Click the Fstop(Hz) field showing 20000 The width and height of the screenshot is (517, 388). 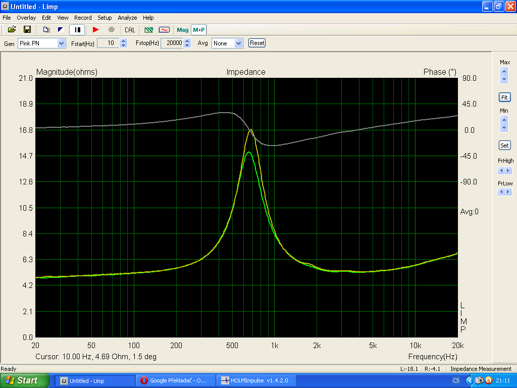click(x=172, y=43)
